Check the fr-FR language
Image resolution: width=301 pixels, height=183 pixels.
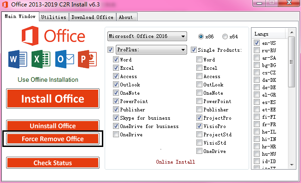(257, 124)
